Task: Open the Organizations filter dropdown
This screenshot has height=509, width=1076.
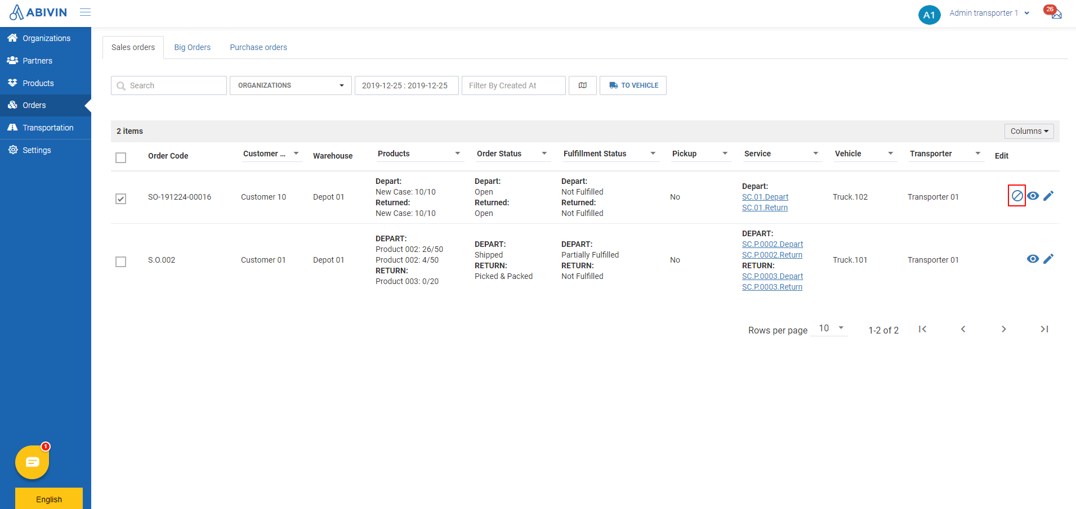Action: pos(291,85)
